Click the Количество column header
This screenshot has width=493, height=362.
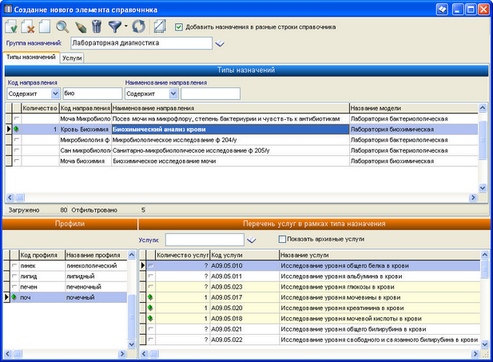[x=40, y=108]
